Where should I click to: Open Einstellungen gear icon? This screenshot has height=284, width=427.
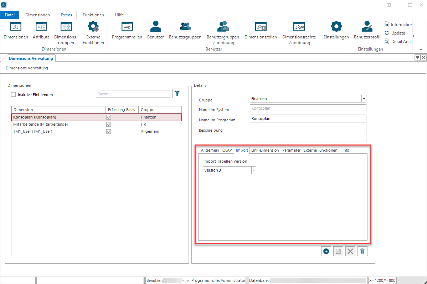coord(336,31)
